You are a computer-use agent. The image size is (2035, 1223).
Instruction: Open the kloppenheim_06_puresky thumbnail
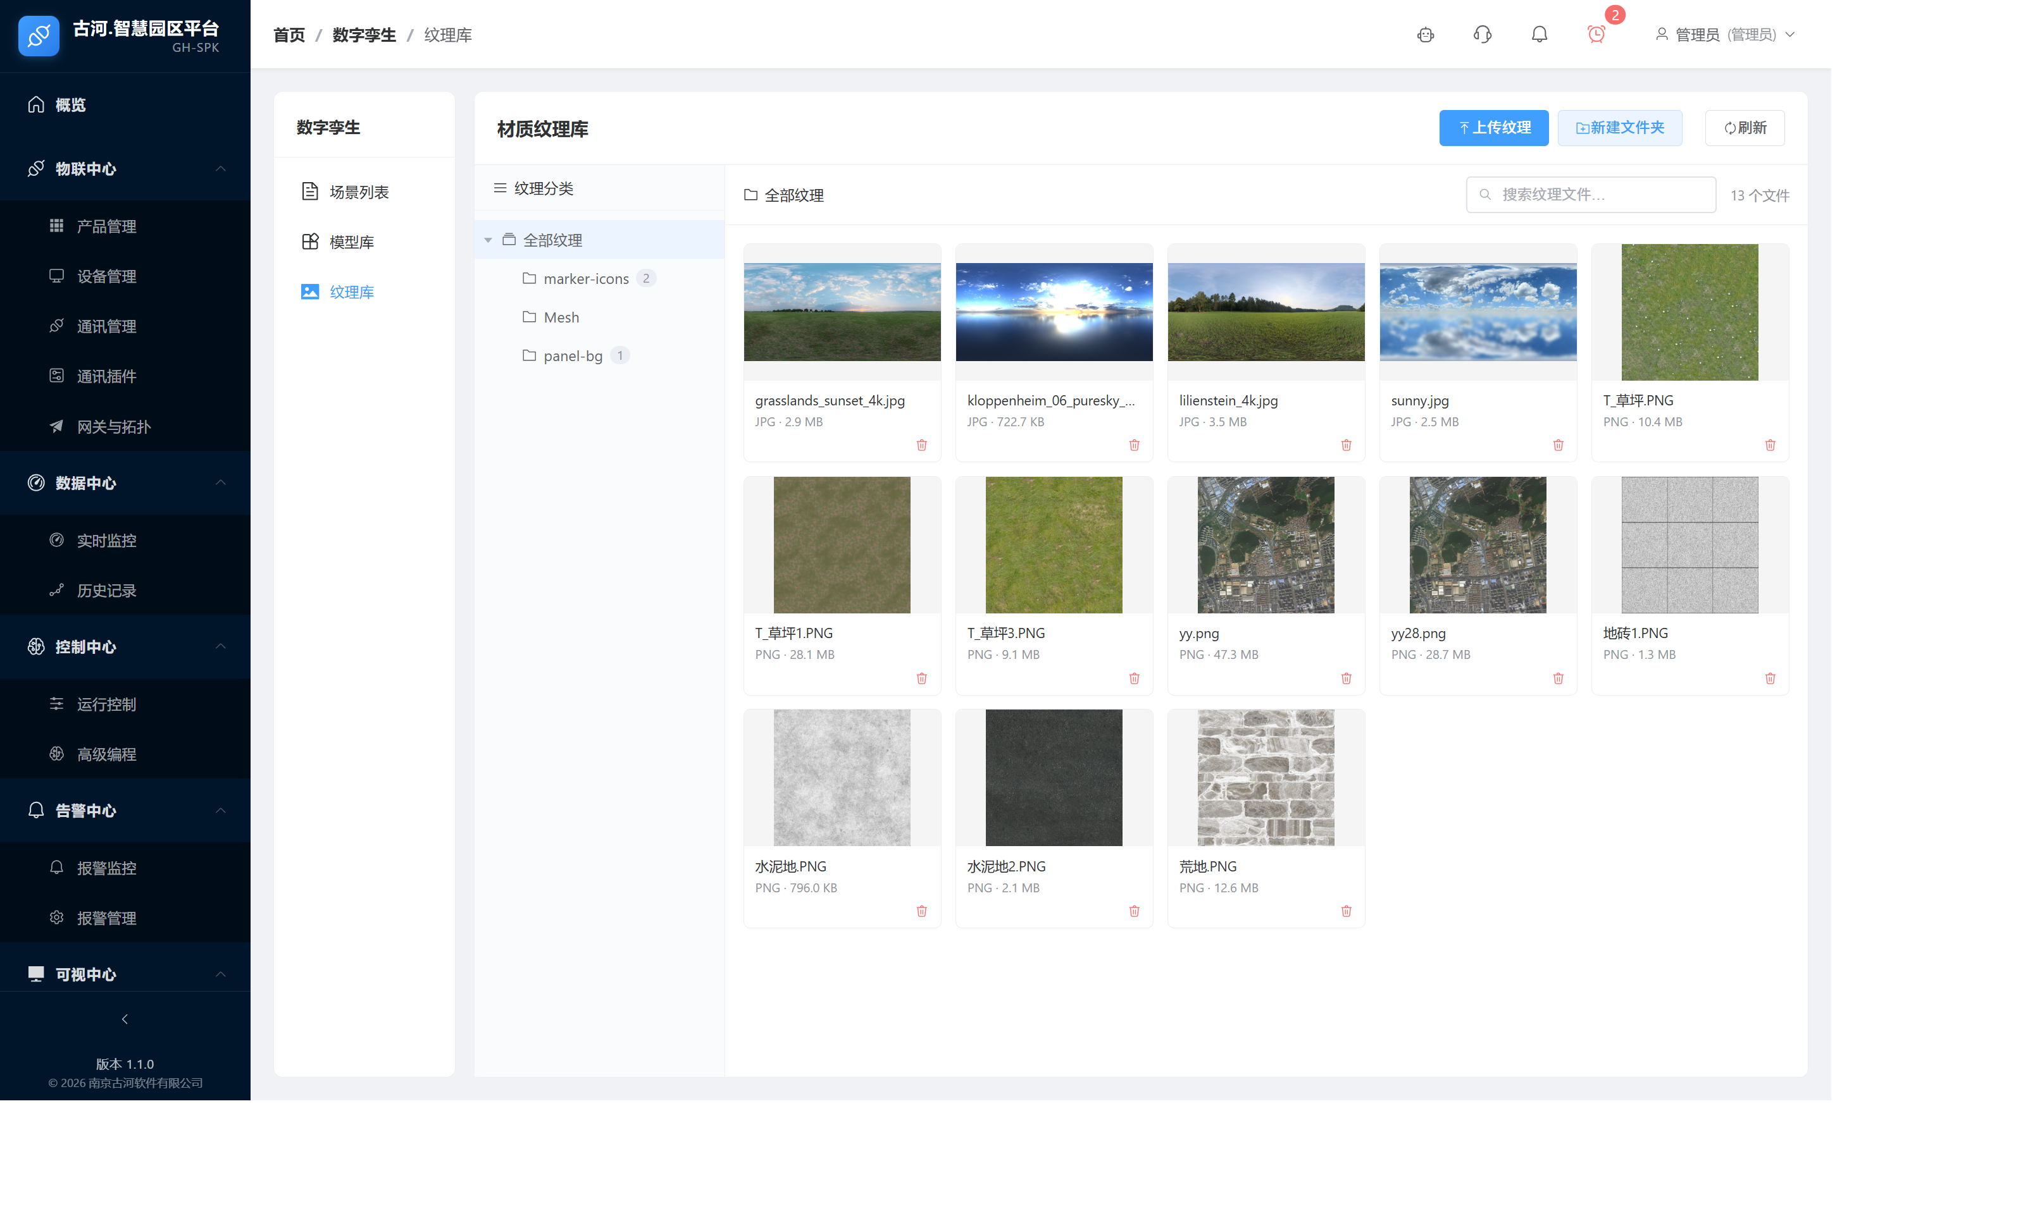(x=1053, y=312)
